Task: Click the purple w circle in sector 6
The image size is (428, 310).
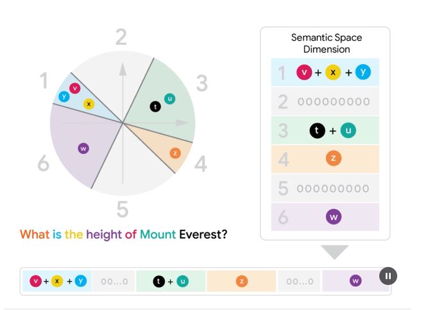Action: [x=83, y=148]
